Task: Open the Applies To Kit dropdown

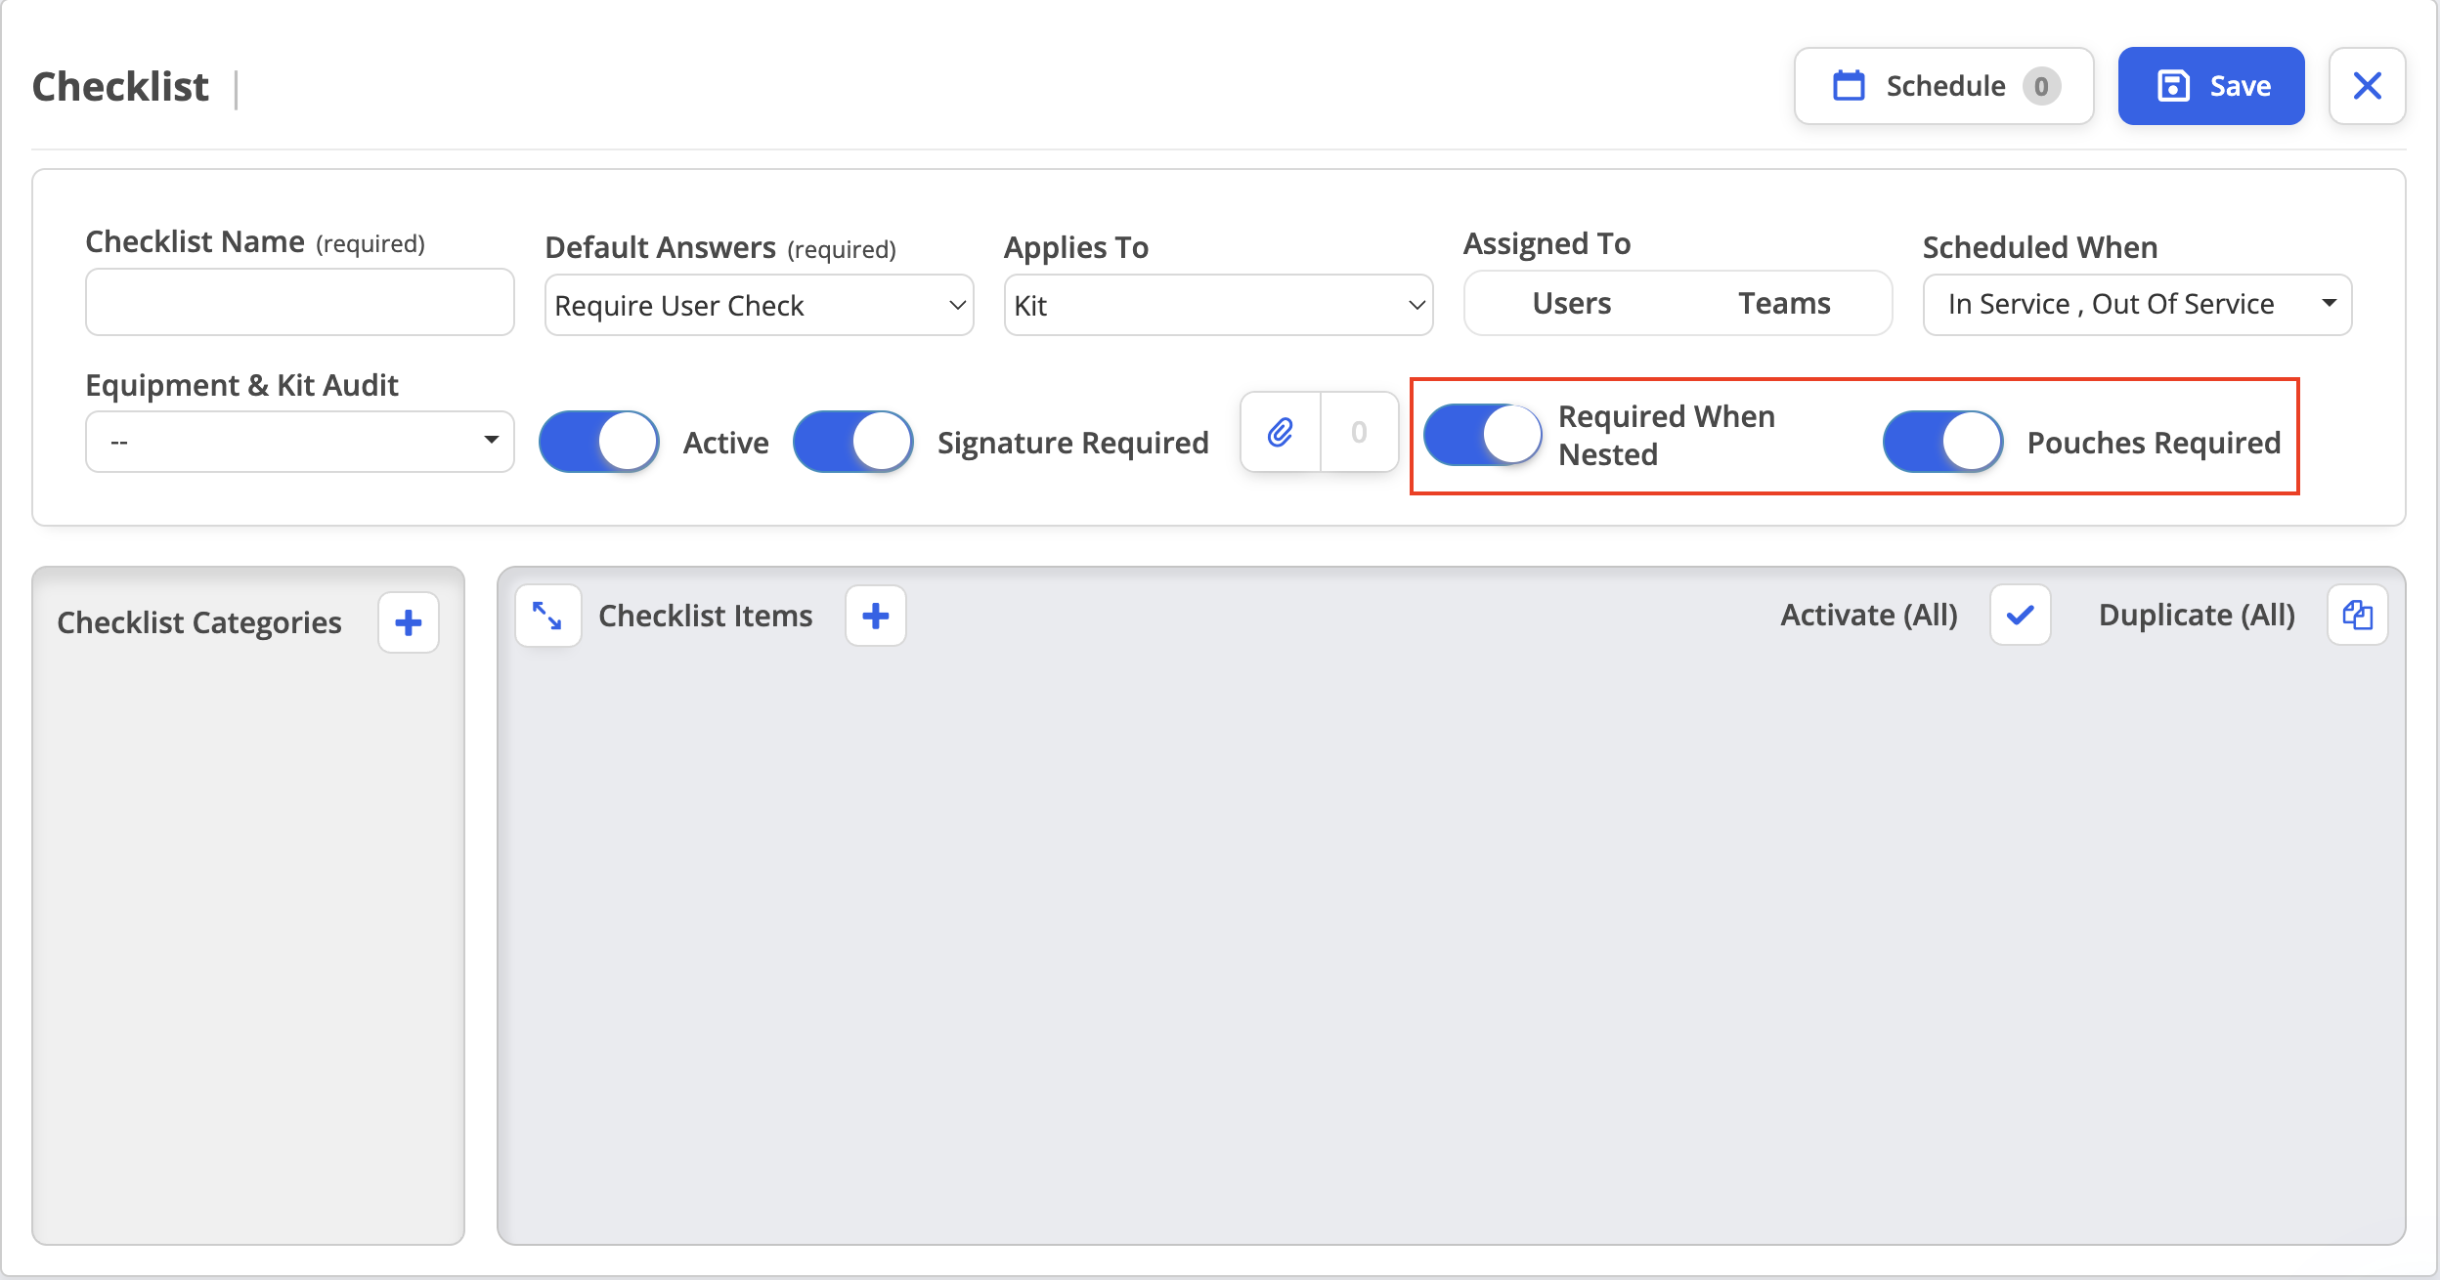Action: click(x=1218, y=305)
